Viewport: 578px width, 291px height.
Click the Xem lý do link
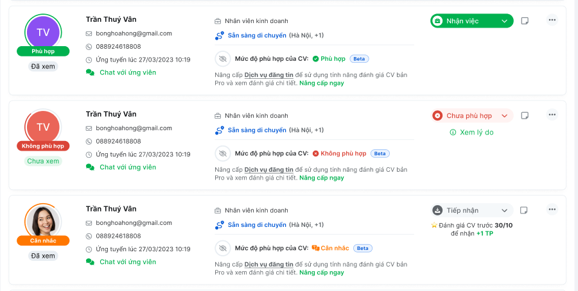(x=477, y=133)
